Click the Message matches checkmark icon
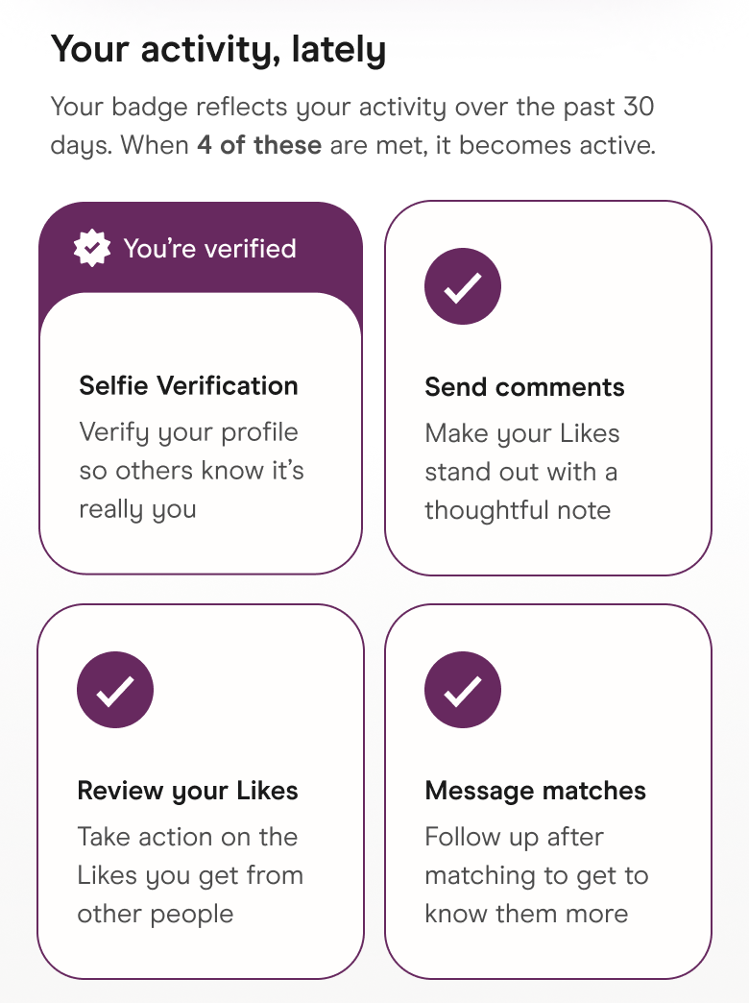The height and width of the screenshot is (1003, 749). pos(462,690)
